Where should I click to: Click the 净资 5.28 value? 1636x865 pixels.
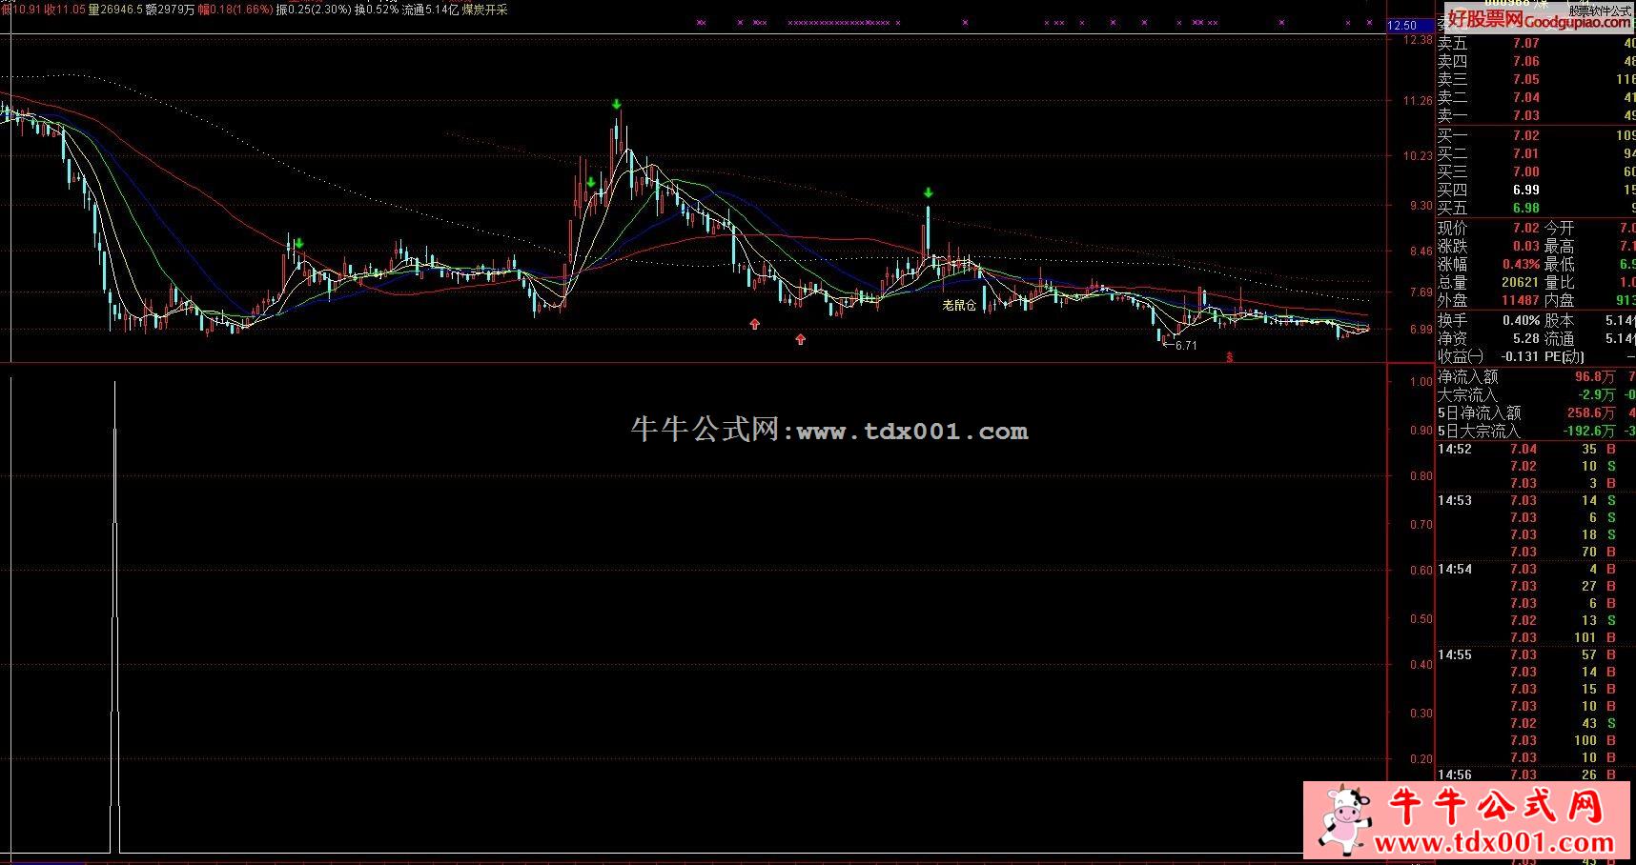coord(1525,338)
